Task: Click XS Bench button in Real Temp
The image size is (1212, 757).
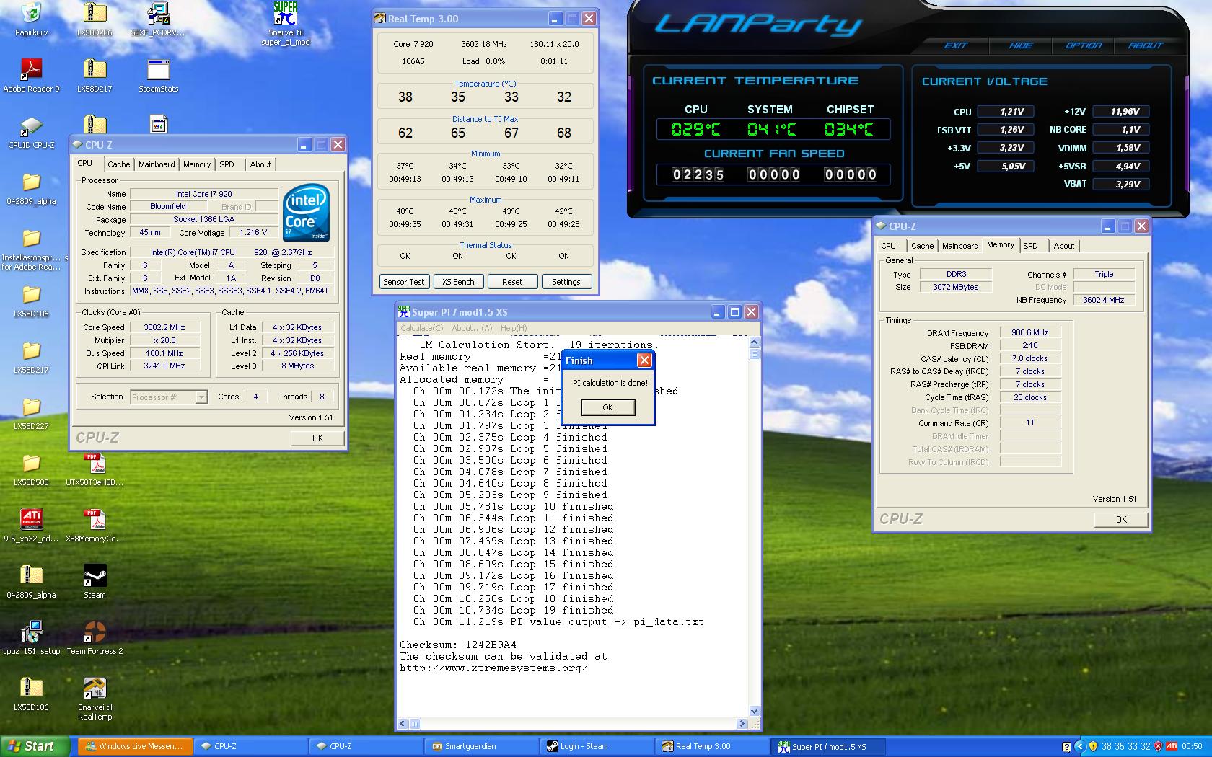Action: coord(458,282)
